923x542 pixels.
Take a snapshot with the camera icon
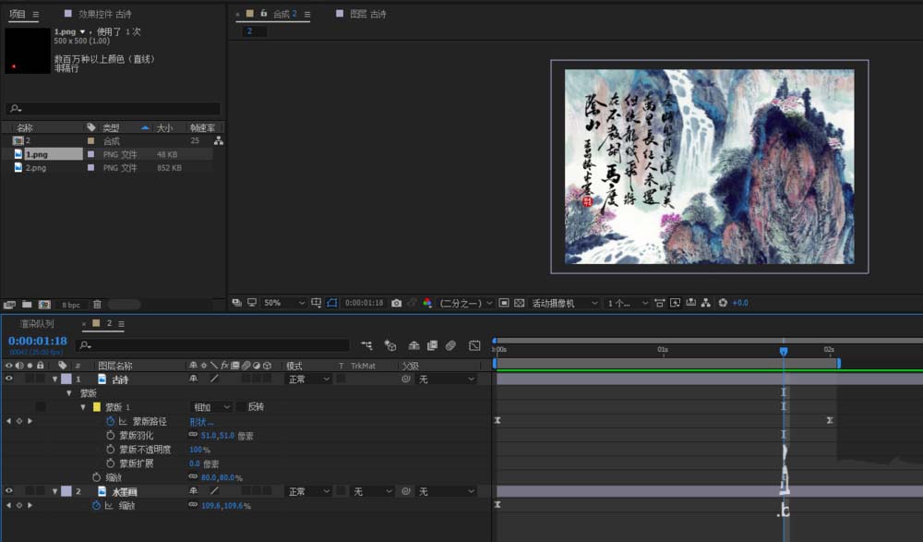pos(396,303)
